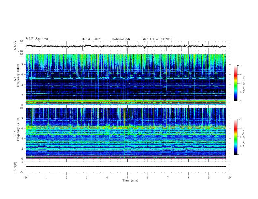Click the time axis tick label "1"

click(46, 178)
